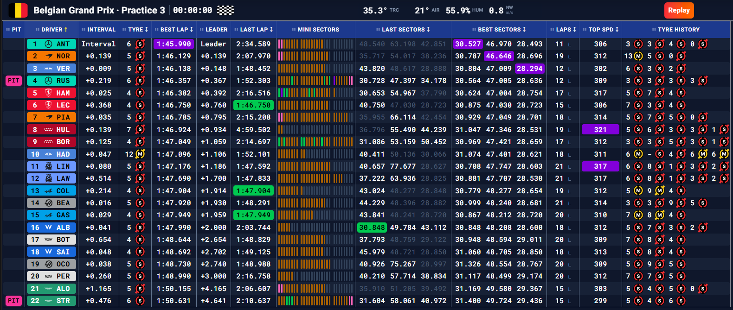
Task: Click the BEA Haas team logo
Action: tap(48, 203)
